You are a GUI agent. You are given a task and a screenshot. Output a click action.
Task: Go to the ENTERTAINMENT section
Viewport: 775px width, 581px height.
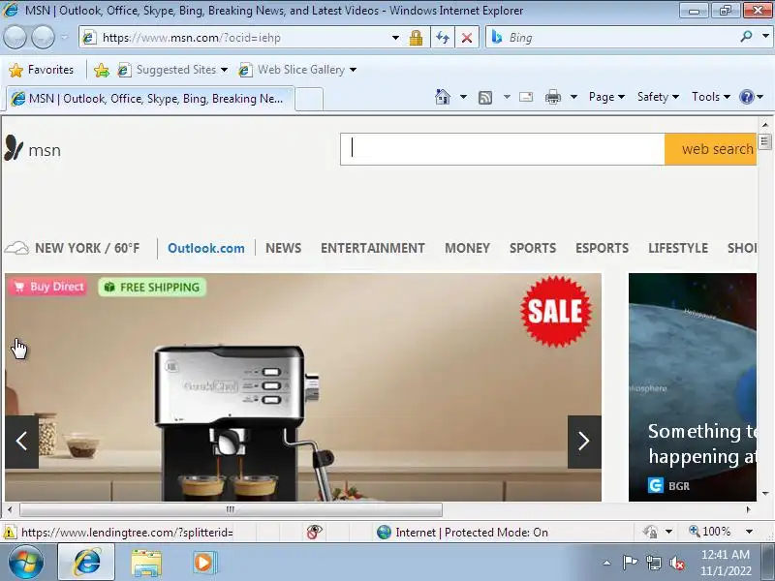pyautogui.click(x=373, y=248)
